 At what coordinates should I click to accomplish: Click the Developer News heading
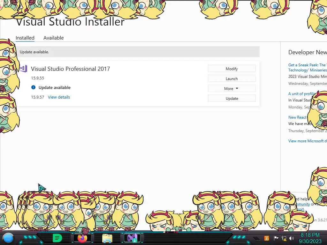[308, 52]
